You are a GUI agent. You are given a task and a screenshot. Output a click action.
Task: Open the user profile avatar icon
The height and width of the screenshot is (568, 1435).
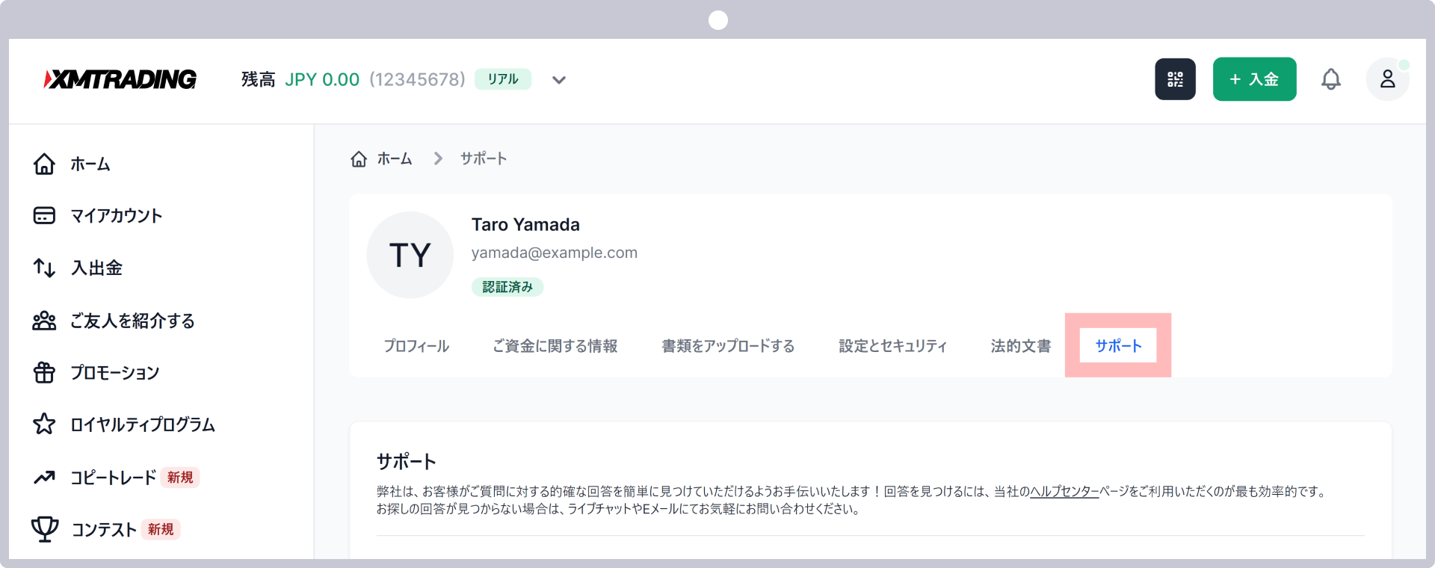coord(1387,79)
